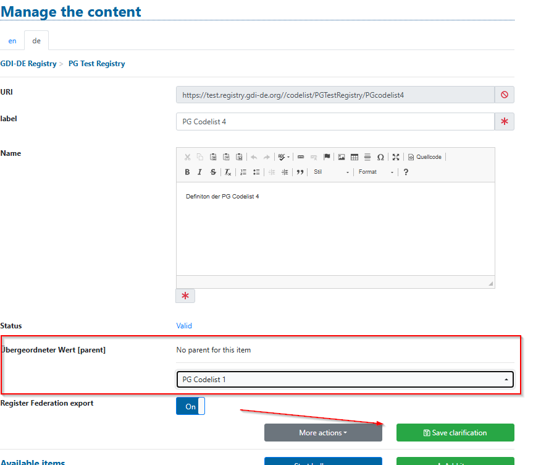Expand the Stil styles dropdown
Screen dimensions: 541x465
pyautogui.click(x=331, y=172)
